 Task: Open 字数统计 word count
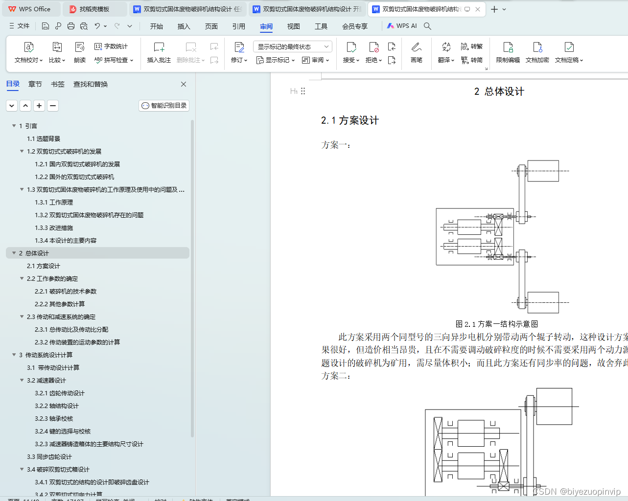[111, 46]
